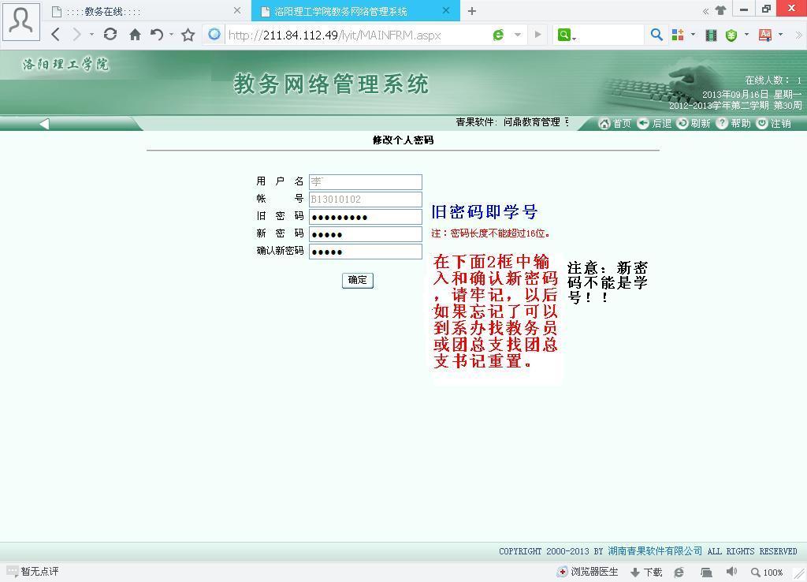
Task: Expand the dropdown beside the translate icon
Action: [x=781, y=35]
